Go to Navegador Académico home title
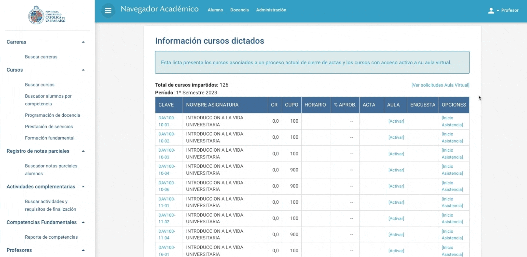 pyautogui.click(x=159, y=9)
